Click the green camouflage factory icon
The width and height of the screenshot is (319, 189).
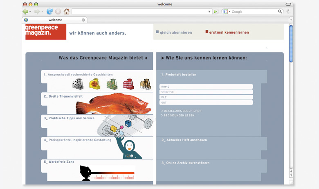click(x=112, y=84)
